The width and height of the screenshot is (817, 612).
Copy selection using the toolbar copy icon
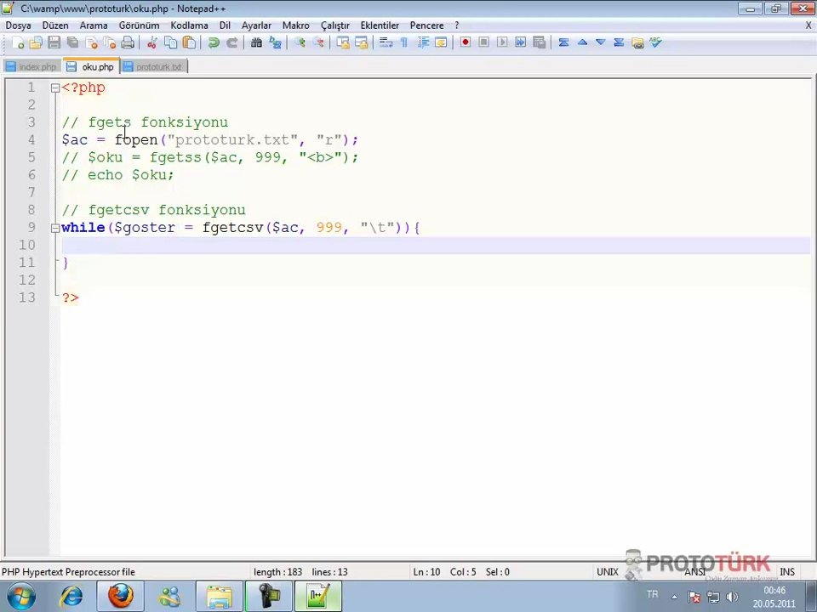(170, 43)
